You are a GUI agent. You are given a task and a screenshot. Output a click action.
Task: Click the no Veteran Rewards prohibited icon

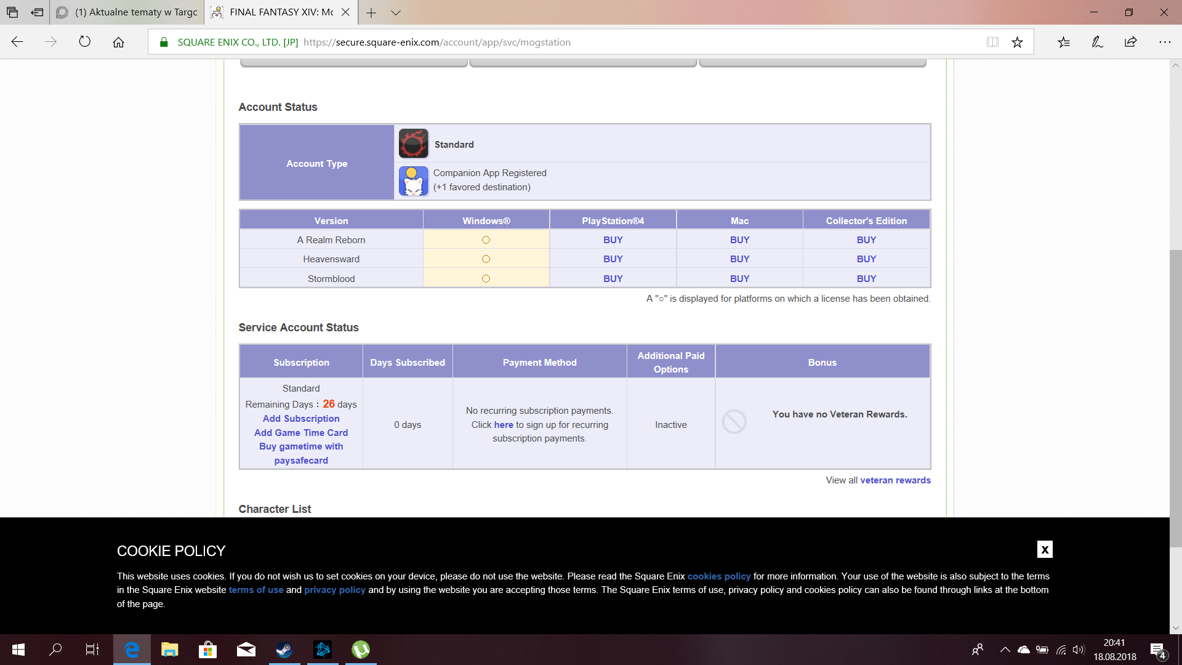point(734,422)
